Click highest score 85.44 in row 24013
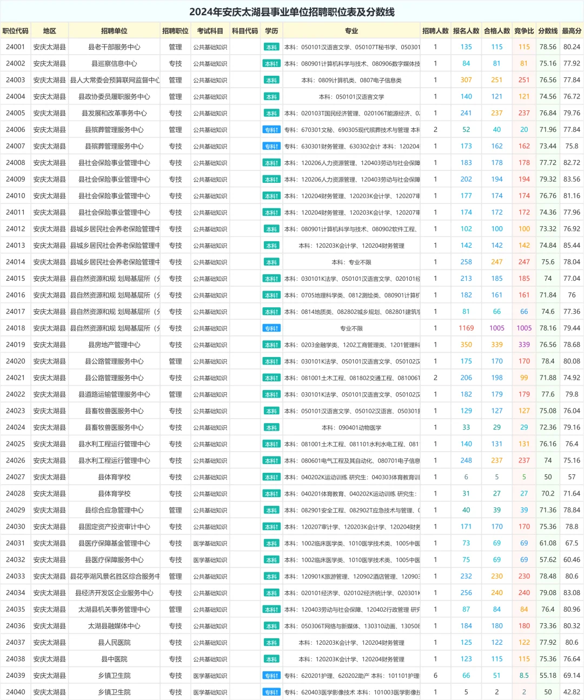 pyautogui.click(x=572, y=246)
